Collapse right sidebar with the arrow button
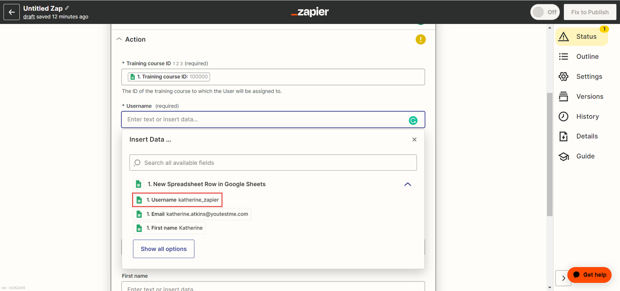Screen dimensions: 620x291 point(563,278)
